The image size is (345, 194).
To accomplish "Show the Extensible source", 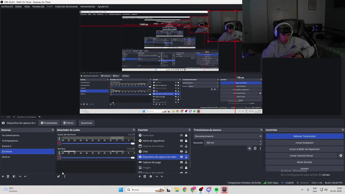I will coord(181,135).
